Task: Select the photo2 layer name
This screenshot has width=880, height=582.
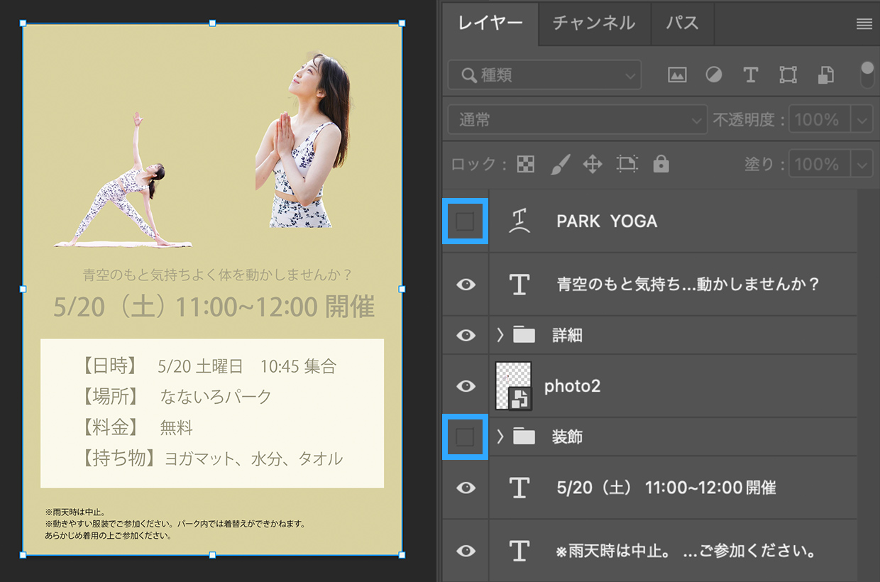Action: pyautogui.click(x=572, y=386)
